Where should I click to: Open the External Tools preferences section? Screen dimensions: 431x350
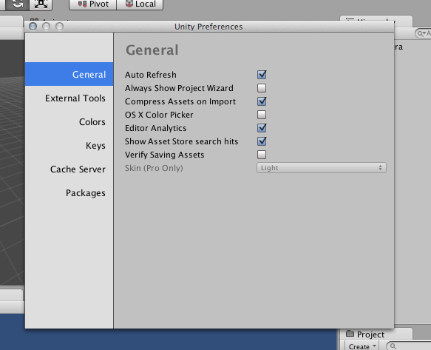point(69,98)
